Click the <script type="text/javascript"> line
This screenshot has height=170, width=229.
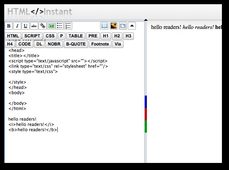(58, 61)
